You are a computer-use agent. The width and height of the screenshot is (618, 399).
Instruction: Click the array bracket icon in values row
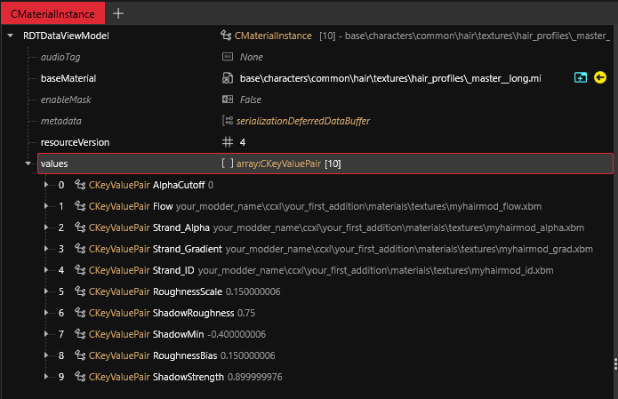pos(228,164)
